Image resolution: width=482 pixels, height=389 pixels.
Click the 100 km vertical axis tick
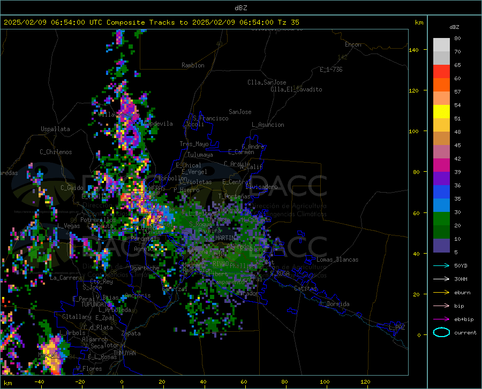[413, 132]
